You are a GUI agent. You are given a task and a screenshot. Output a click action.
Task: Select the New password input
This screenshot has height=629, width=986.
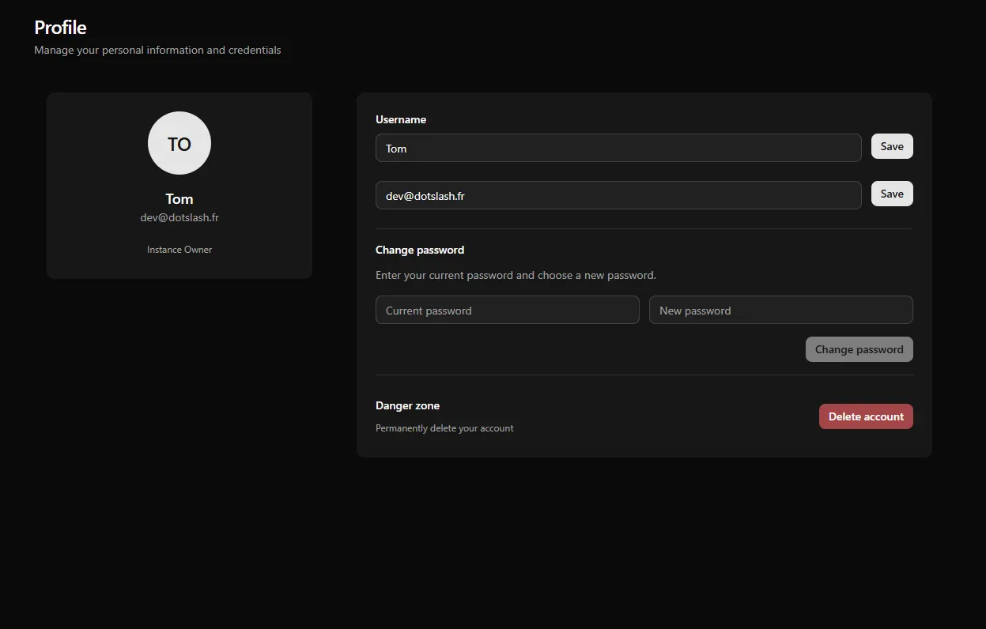pos(780,311)
